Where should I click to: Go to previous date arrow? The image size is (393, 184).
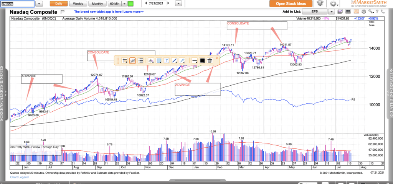[146, 3]
